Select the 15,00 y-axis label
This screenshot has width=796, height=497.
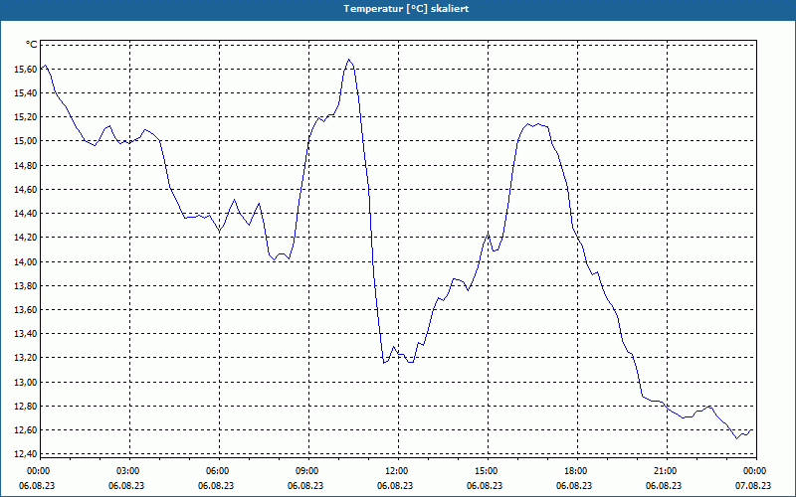coord(26,141)
